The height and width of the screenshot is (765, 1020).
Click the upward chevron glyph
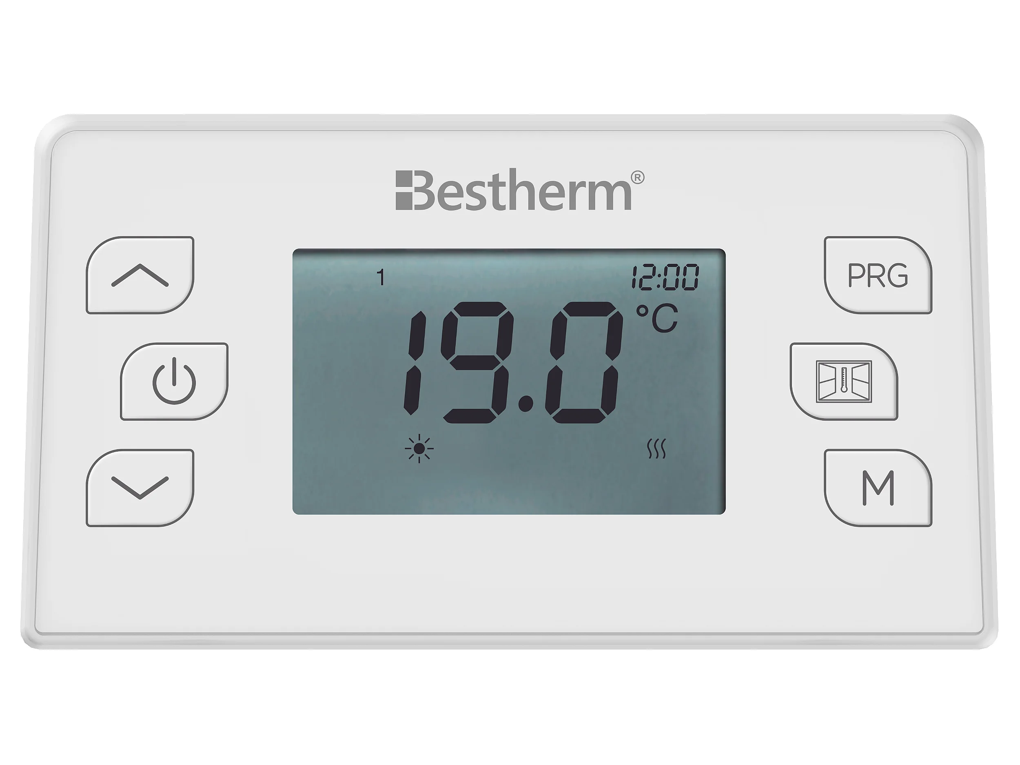pos(140,275)
